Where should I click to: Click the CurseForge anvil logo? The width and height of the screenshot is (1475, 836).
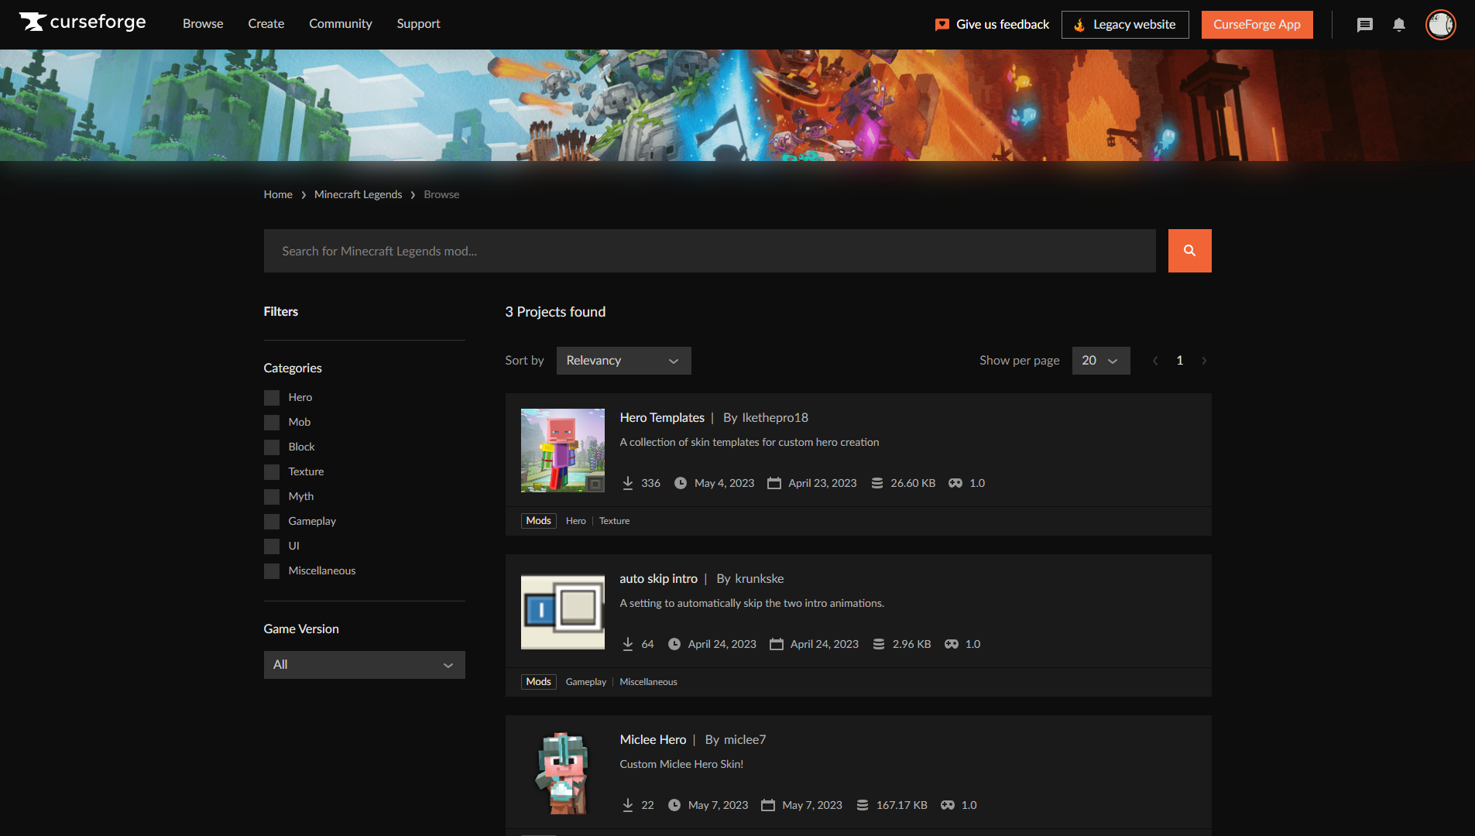[x=33, y=22]
